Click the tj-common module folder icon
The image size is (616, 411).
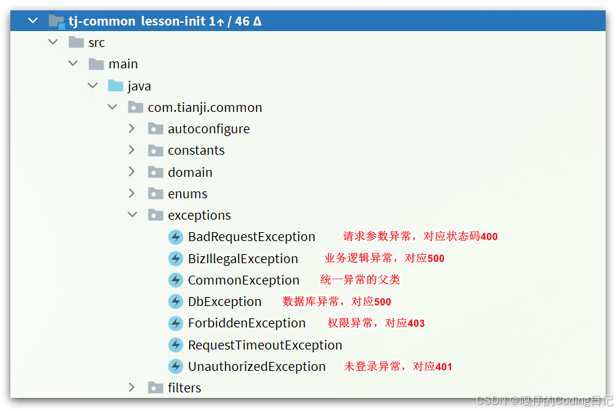(x=57, y=21)
